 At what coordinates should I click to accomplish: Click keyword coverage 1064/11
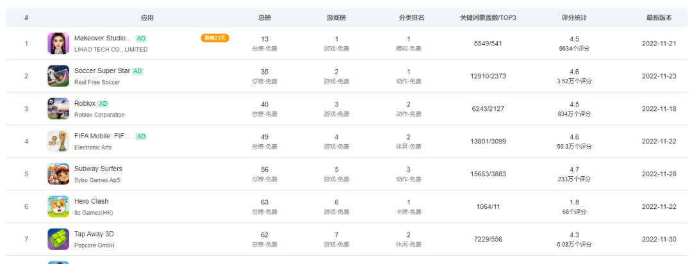[x=488, y=207]
